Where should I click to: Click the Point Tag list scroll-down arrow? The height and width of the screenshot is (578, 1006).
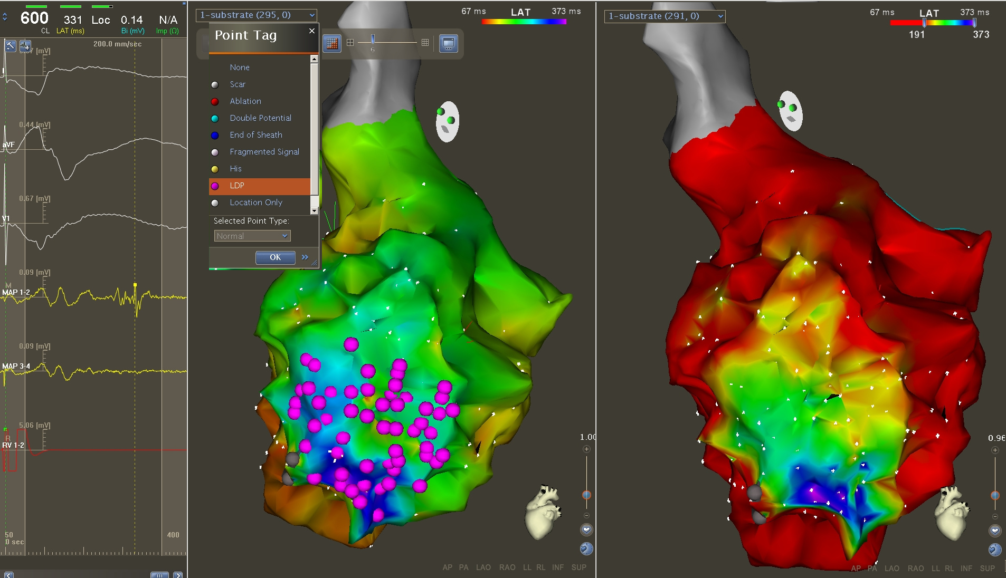pyautogui.click(x=315, y=210)
